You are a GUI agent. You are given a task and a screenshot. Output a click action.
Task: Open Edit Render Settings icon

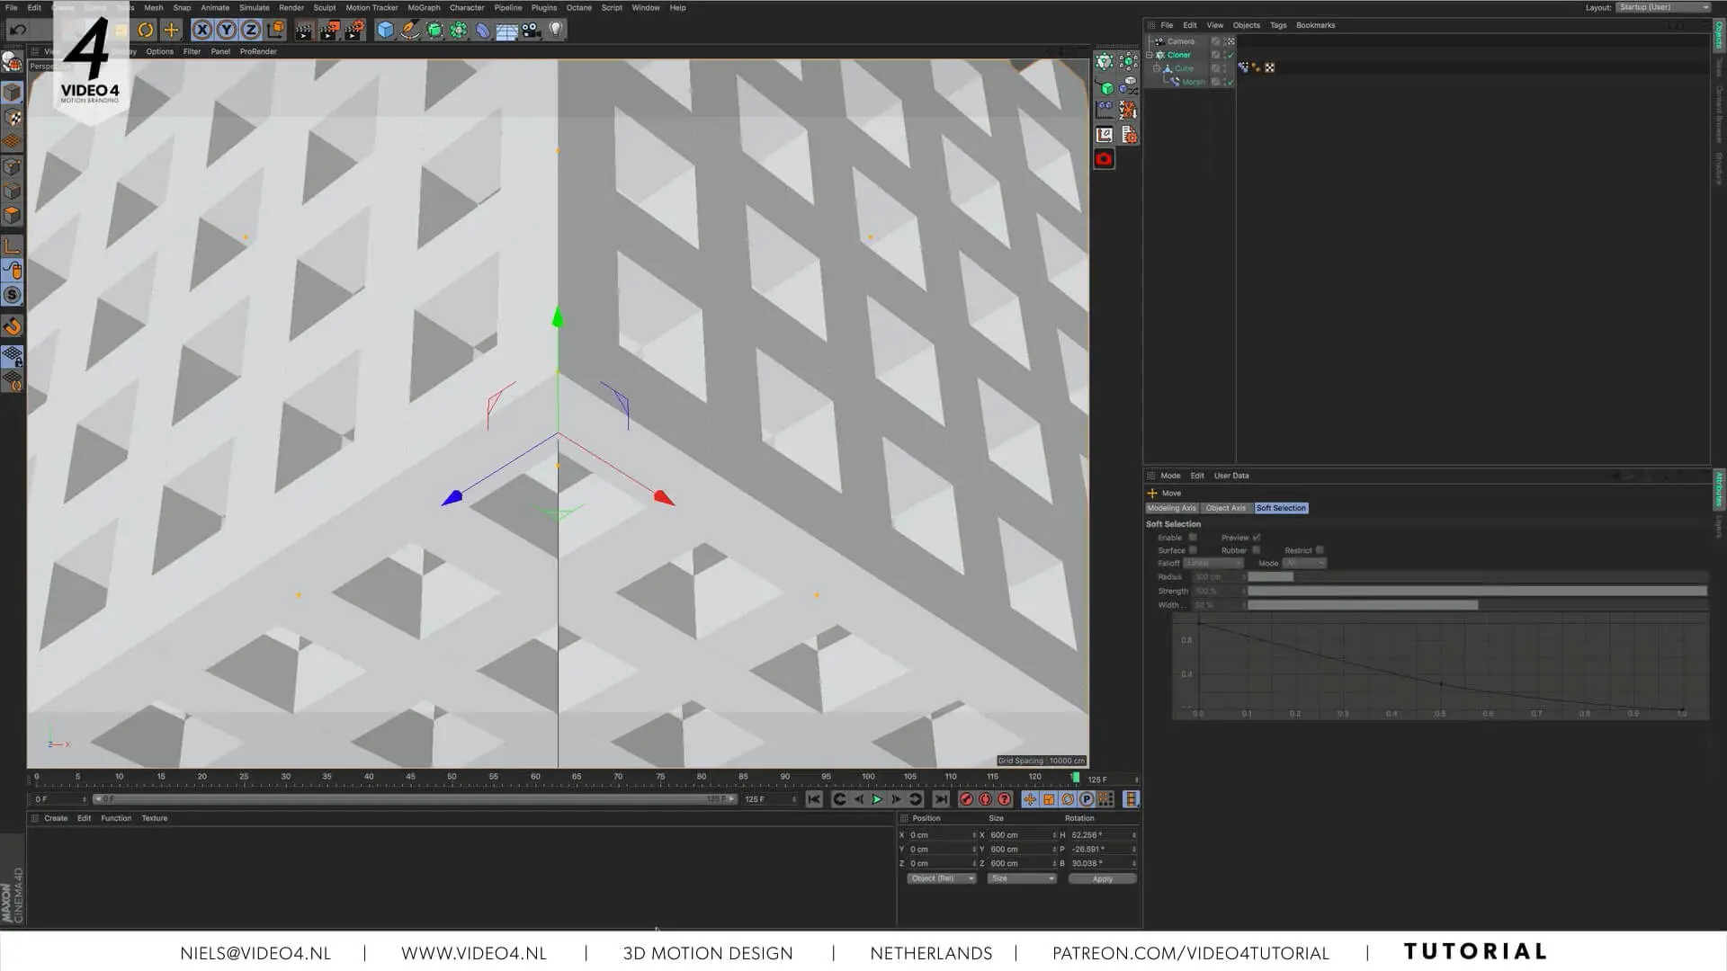click(354, 30)
